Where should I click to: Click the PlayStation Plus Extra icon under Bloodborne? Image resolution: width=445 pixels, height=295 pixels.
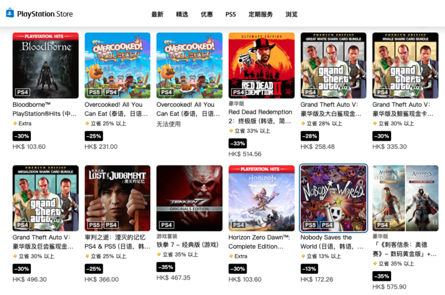pos(15,123)
